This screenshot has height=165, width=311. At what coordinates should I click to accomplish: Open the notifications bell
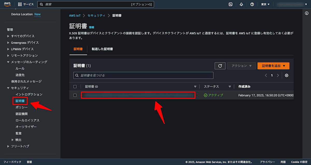[x=241, y=4]
